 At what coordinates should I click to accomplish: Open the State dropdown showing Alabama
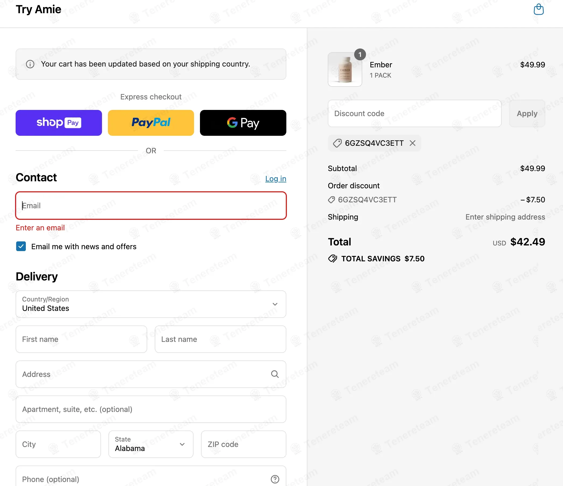pyautogui.click(x=151, y=444)
